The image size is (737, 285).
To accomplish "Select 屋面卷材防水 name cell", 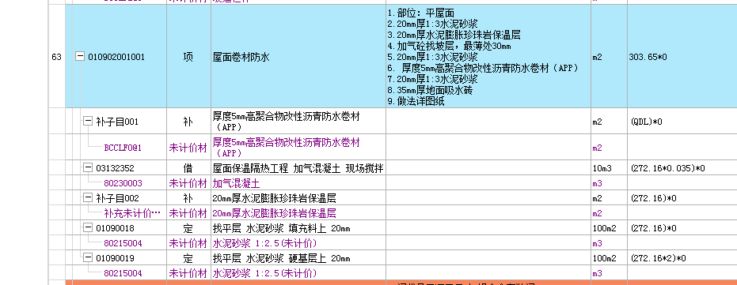I will (x=298, y=57).
